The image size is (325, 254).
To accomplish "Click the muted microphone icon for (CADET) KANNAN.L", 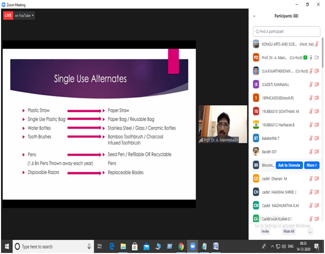I will point(310,84).
